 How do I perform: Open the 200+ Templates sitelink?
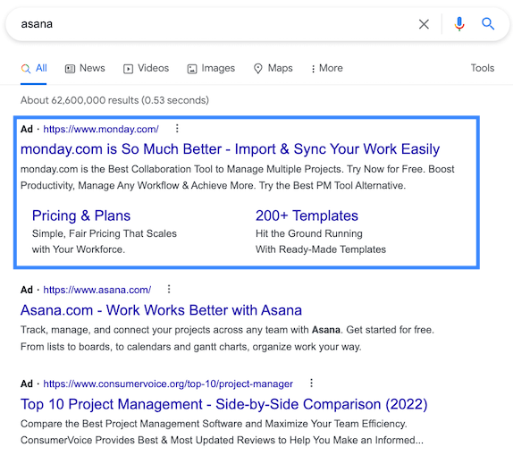pos(307,215)
